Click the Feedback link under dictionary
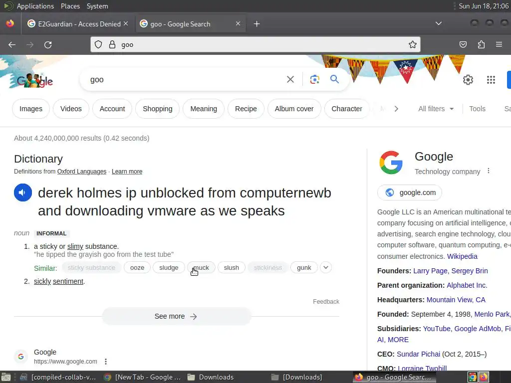The height and width of the screenshot is (383, 511). click(x=326, y=302)
